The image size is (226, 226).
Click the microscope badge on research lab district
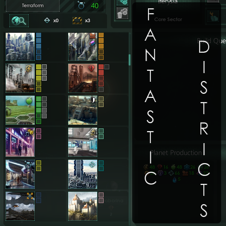93,132
